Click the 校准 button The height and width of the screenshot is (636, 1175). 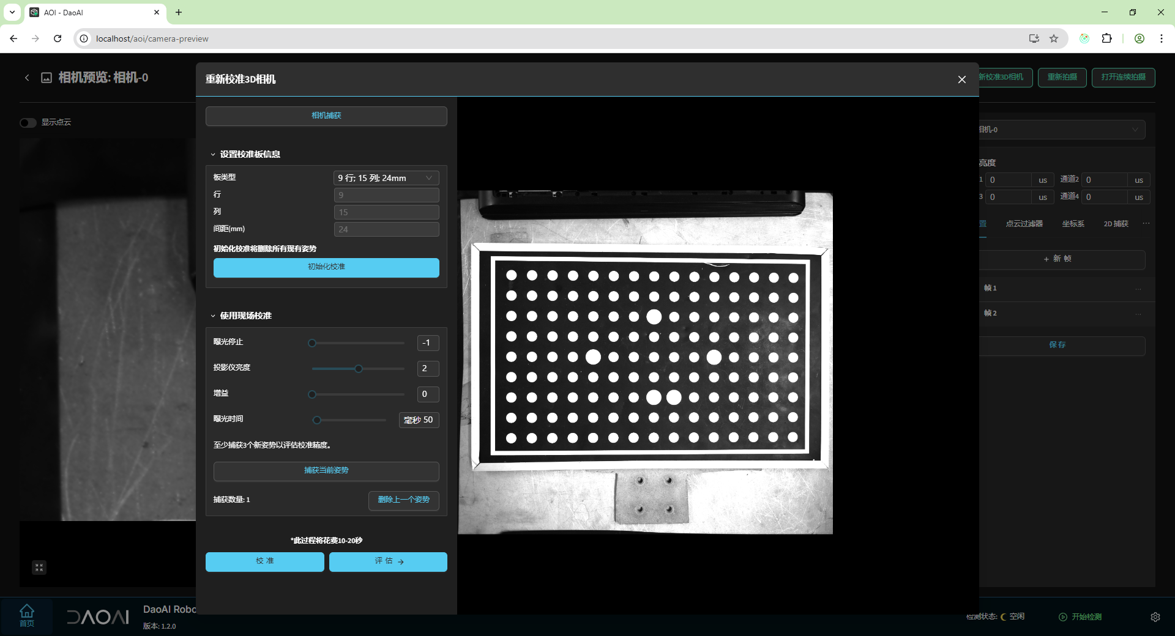tap(265, 561)
